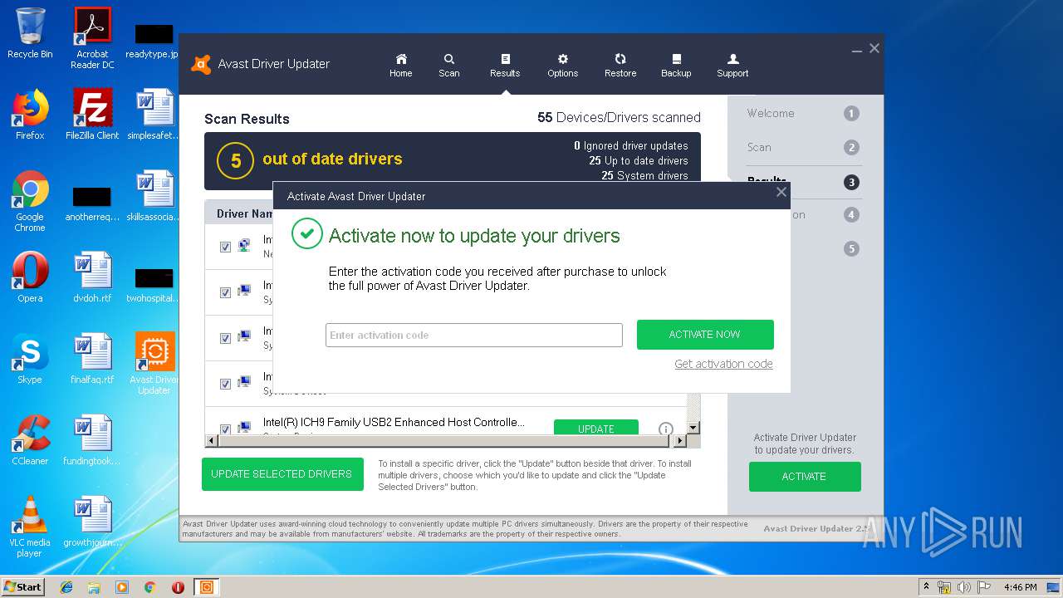The height and width of the screenshot is (598, 1063).
Task: Click the Avast logo icon
Action: tap(201, 64)
